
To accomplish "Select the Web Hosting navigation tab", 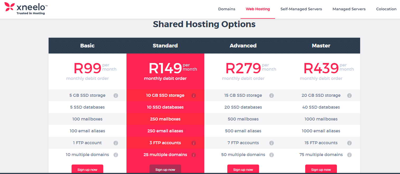I will pyautogui.click(x=258, y=9).
